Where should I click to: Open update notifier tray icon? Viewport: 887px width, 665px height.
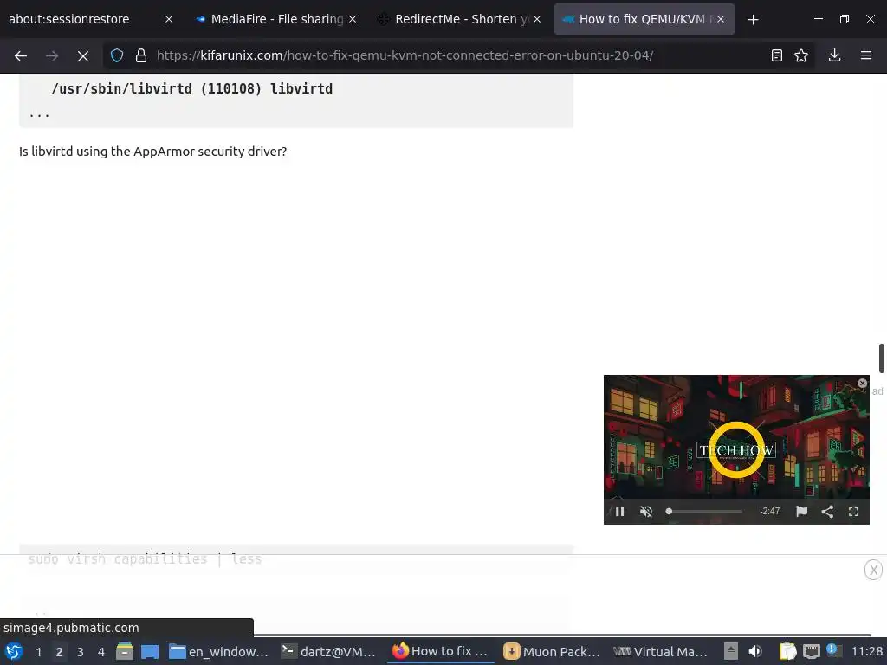pyautogui.click(x=832, y=650)
